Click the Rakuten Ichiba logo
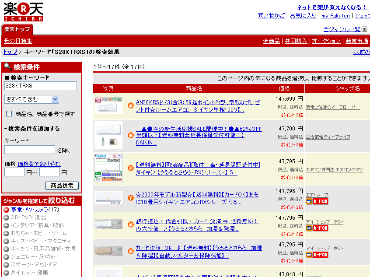The image size is (370, 277). [x=23, y=11]
